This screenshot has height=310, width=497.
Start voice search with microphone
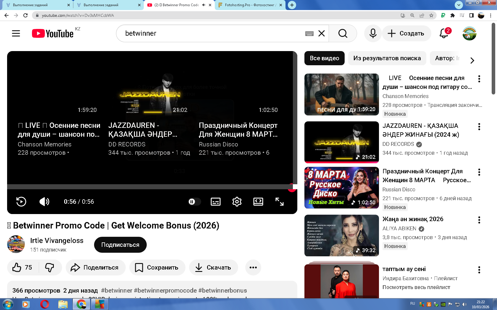(x=373, y=33)
